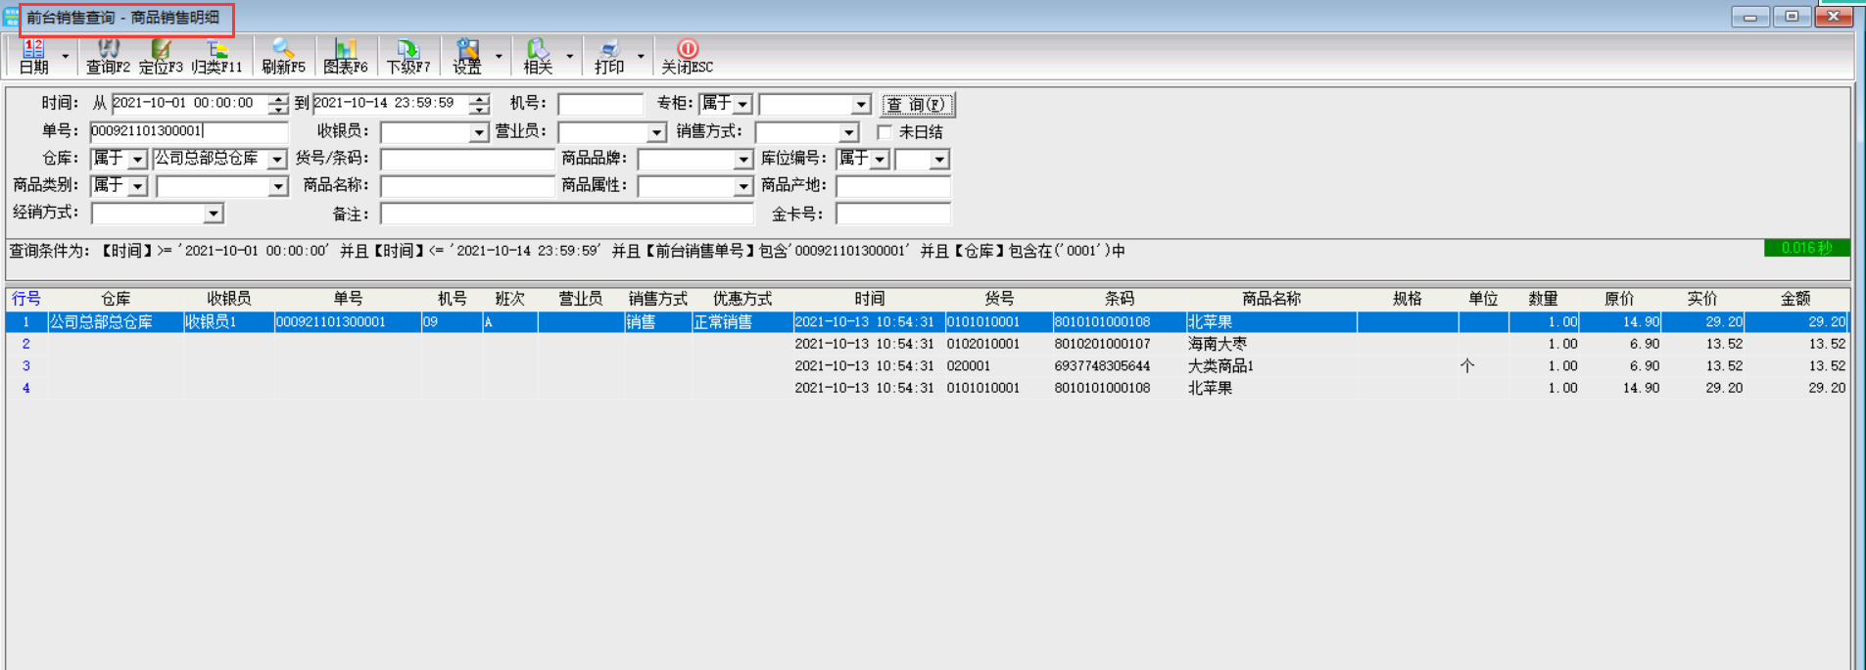Open the 经销方式 dropdown list

click(x=213, y=214)
